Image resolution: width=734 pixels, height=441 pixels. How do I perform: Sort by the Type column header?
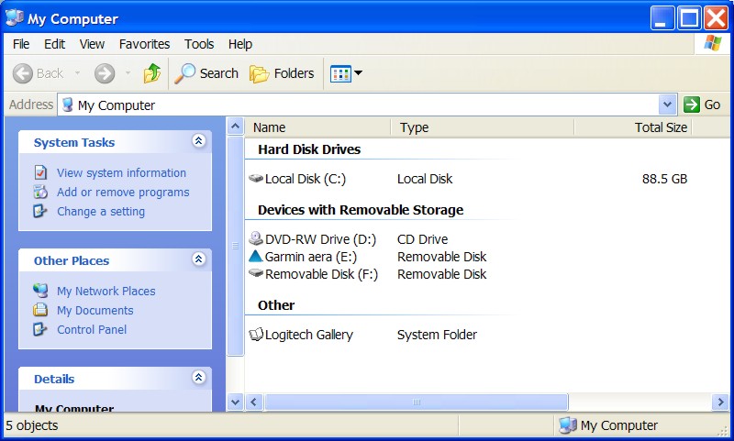[x=483, y=127]
